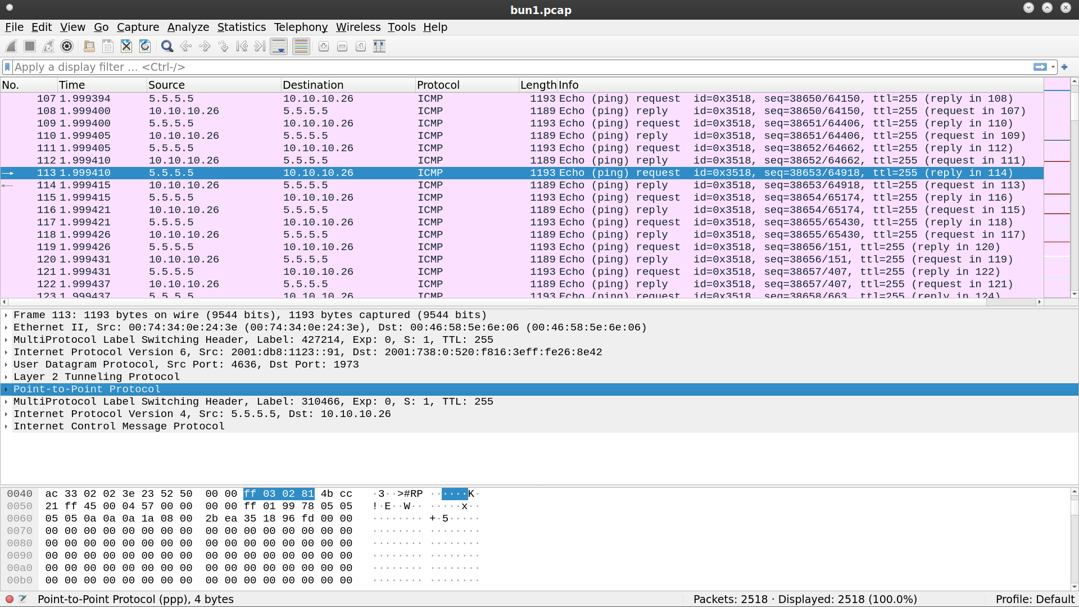Add filter expression plus button
The image size is (1079, 607).
pos(1064,67)
